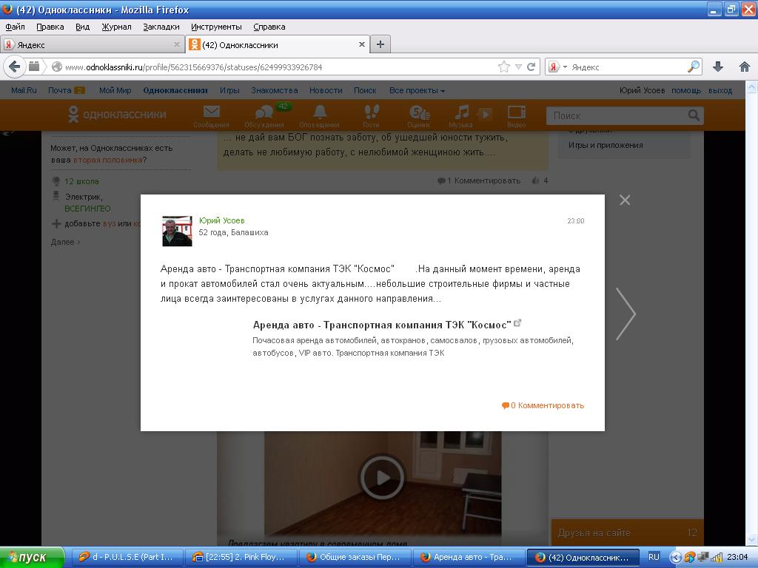Screen dimensions: 758x568
Task: Open the Журнал menu
Action: point(116,27)
